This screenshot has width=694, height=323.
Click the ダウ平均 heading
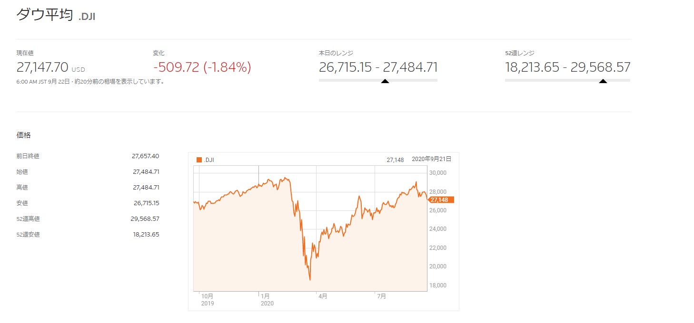point(45,15)
